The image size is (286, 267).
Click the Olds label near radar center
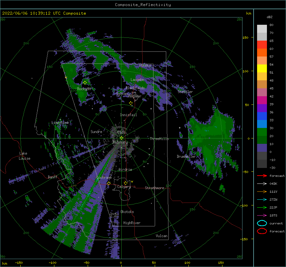121,132
